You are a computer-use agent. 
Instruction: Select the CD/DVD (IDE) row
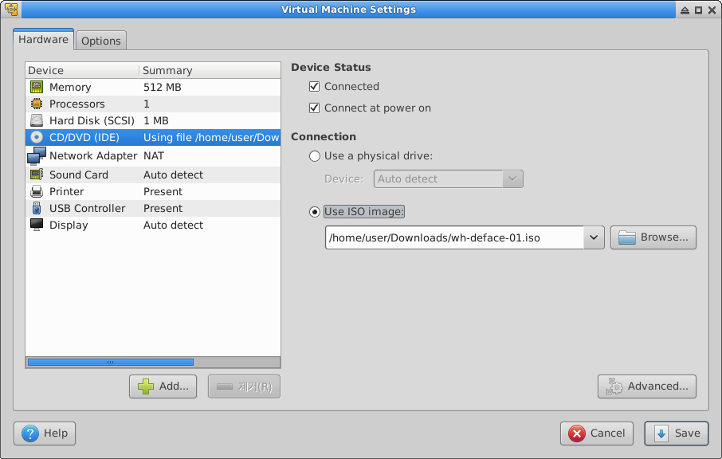[x=153, y=137]
